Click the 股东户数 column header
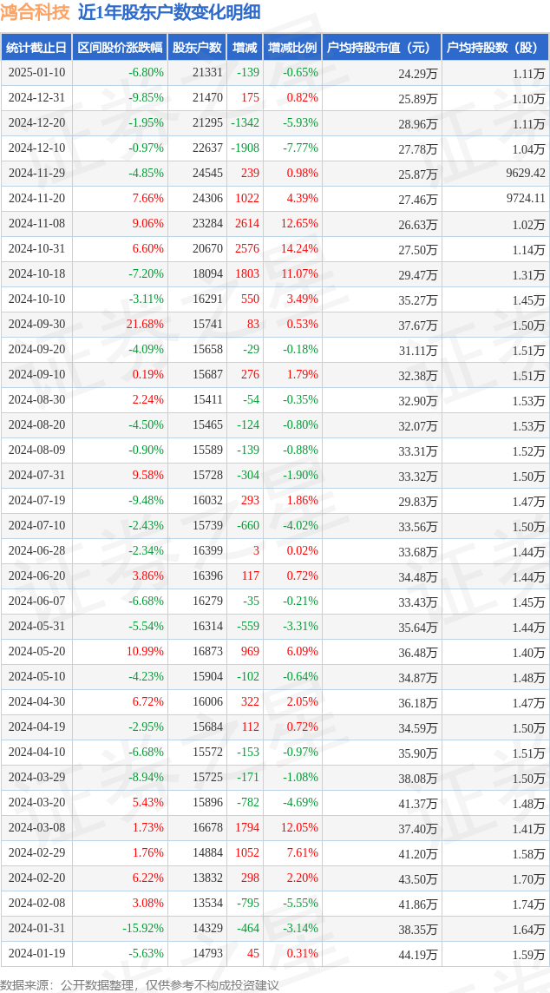The image size is (550, 993). (x=197, y=48)
